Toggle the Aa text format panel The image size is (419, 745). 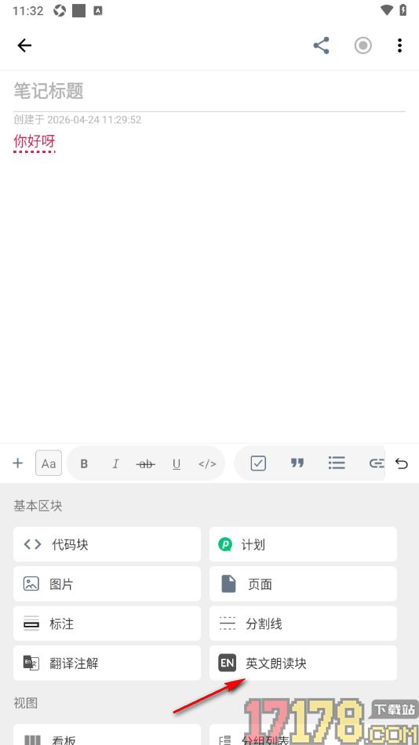[x=49, y=463]
